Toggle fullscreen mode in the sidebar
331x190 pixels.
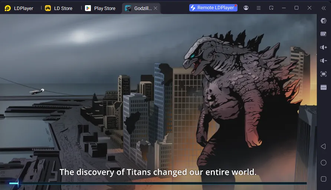324,74
